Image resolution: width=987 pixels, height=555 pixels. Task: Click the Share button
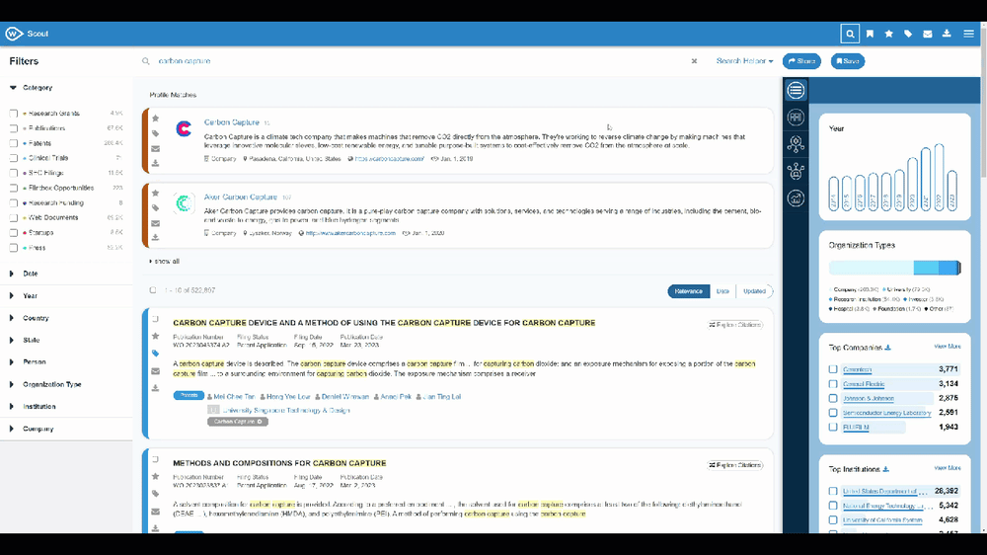801,61
